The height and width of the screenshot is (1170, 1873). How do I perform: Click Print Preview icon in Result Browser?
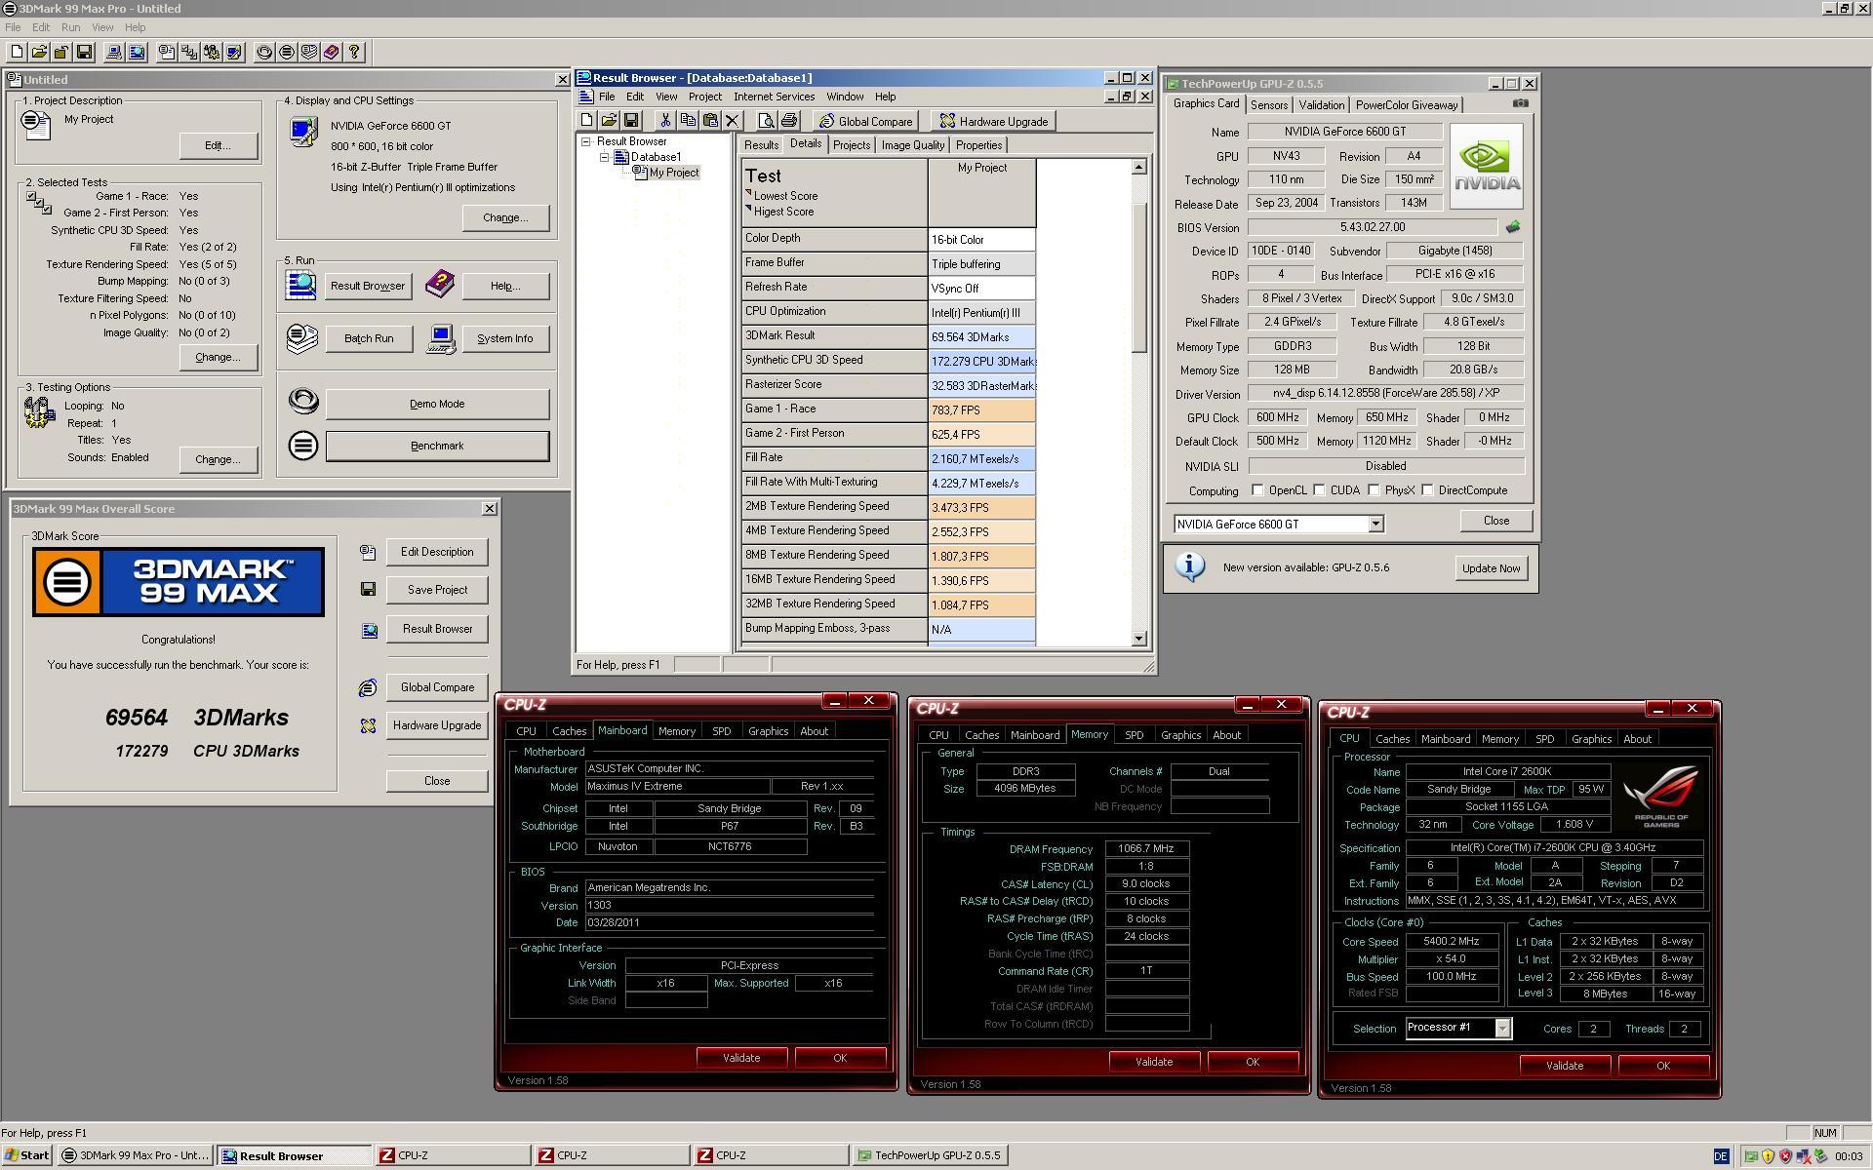click(x=766, y=121)
